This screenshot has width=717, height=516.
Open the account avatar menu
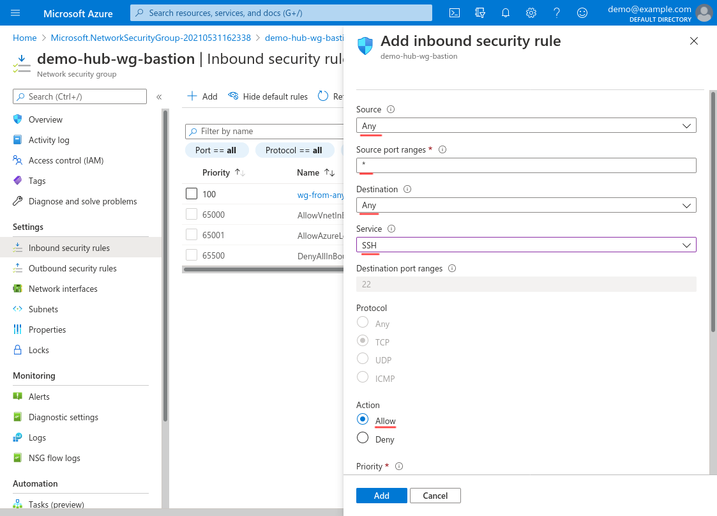[704, 13]
